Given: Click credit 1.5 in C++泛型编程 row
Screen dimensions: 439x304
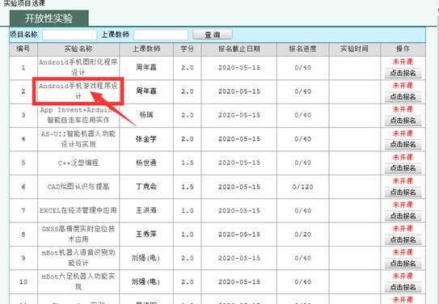Looking at the screenshot, I should tap(188, 163).
